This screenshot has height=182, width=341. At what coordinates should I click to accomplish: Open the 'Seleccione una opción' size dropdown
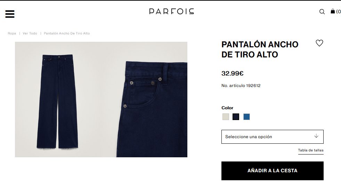click(x=272, y=137)
